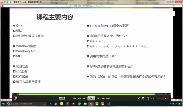Mute with the speaker icon

pos(152,98)
